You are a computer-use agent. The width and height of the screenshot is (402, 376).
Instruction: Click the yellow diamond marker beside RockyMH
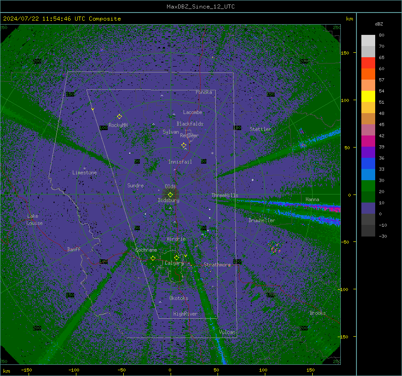[119, 117]
